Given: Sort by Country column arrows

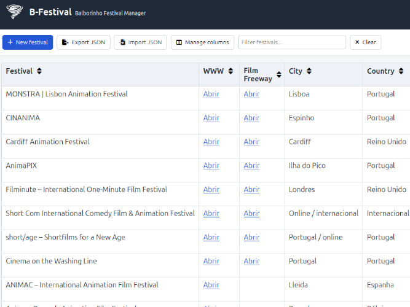Looking at the screenshot, I should (401, 71).
